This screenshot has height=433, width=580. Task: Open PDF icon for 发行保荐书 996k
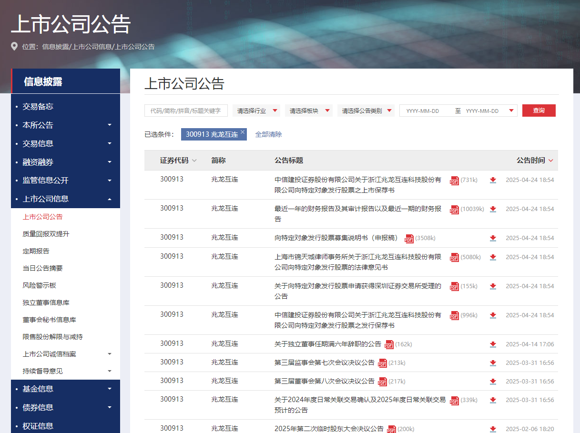coord(454,315)
